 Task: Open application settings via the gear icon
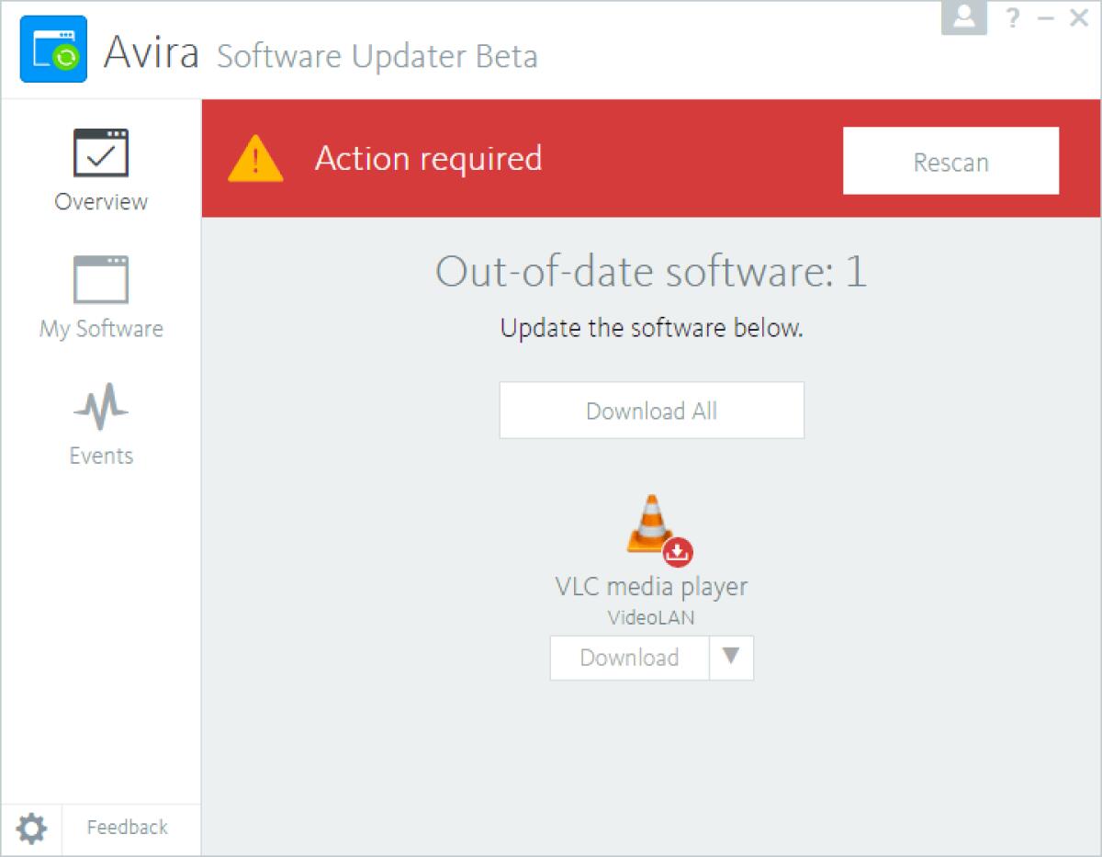pyautogui.click(x=31, y=828)
